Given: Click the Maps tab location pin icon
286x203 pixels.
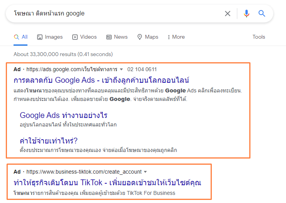Looking at the screenshot, I should [140, 37].
